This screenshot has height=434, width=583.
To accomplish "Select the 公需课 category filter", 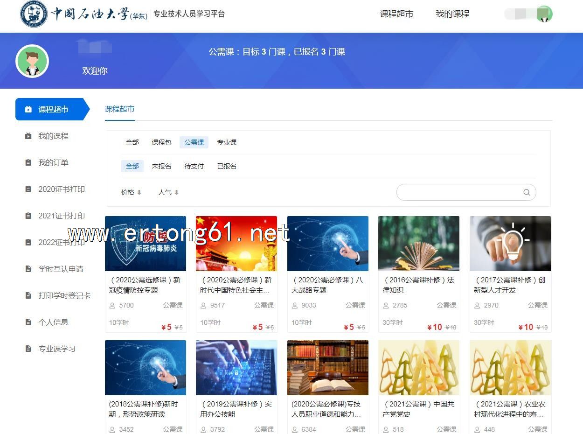I will tap(194, 142).
